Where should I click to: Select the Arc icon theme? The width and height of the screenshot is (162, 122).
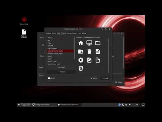(x=60, y=40)
